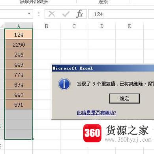This screenshot has width=154, height=154.
Task: Select column E header
Action: point(130,26)
